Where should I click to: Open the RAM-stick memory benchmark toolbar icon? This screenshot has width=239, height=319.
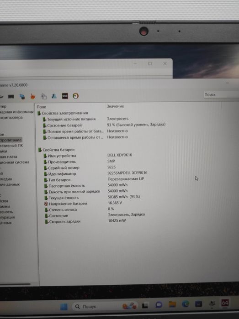11,96
